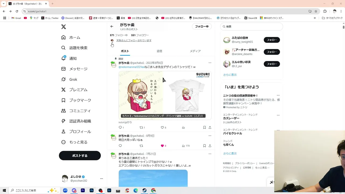Open ブックマーク in sidebar
This screenshot has width=345, height=194.
(x=76, y=100)
